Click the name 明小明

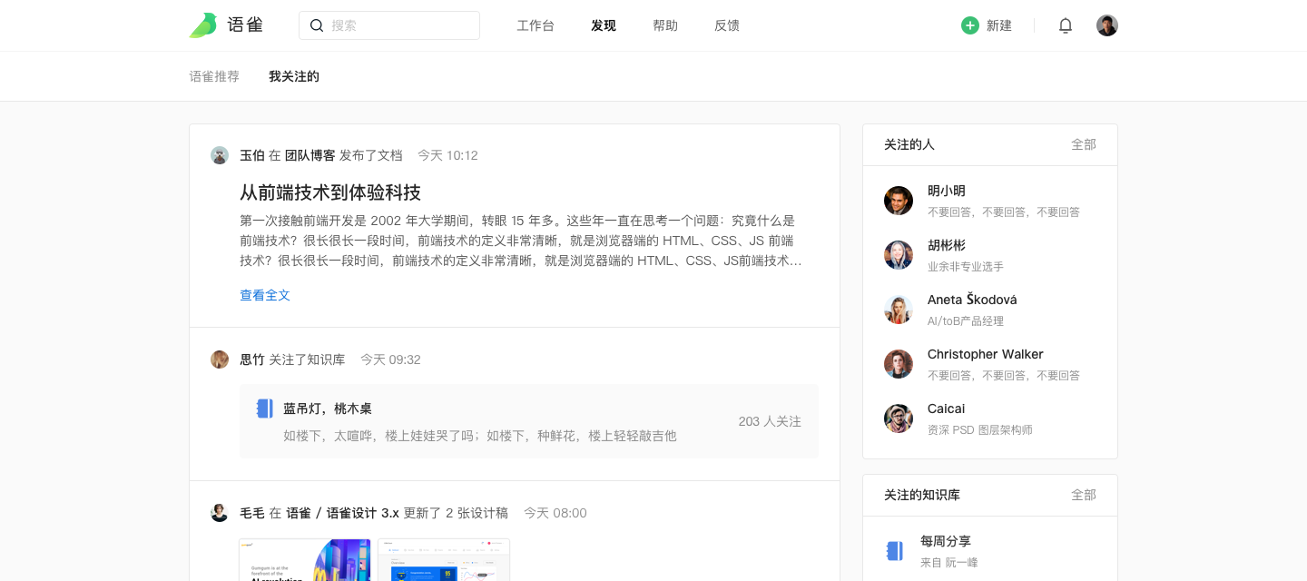[947, 191]
